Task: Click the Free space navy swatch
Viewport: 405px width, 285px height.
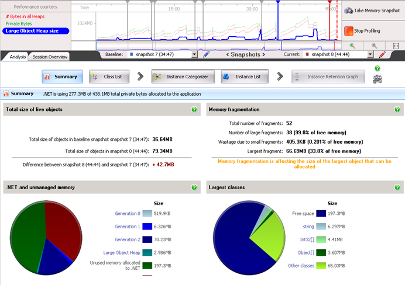Action: [321, 213]
